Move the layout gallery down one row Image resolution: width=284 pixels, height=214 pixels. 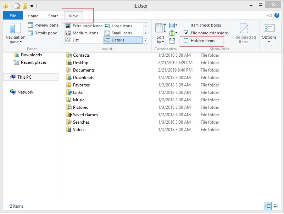(145, 33)
